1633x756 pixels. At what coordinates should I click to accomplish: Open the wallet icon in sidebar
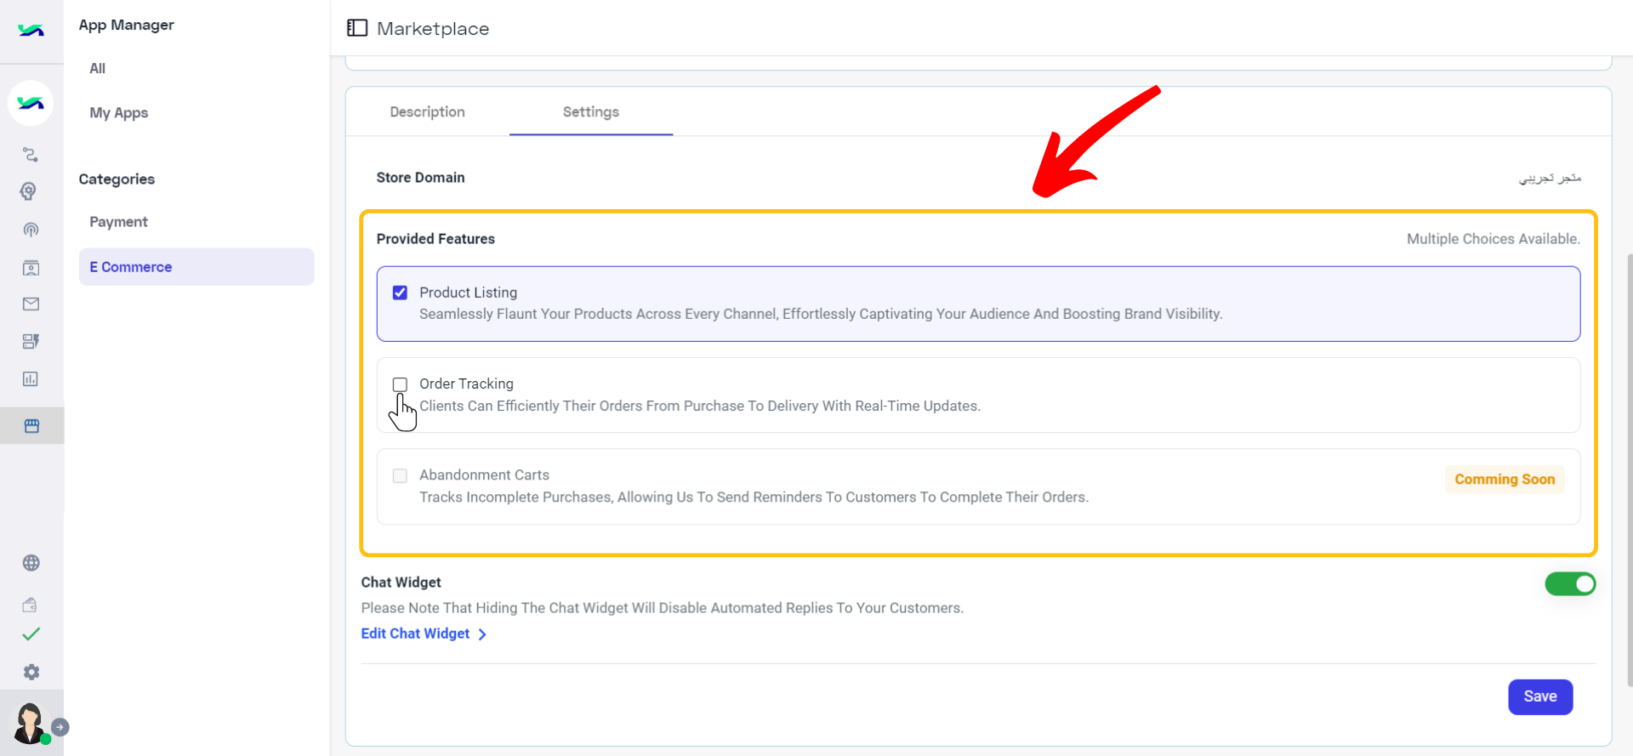click(30, 605)
